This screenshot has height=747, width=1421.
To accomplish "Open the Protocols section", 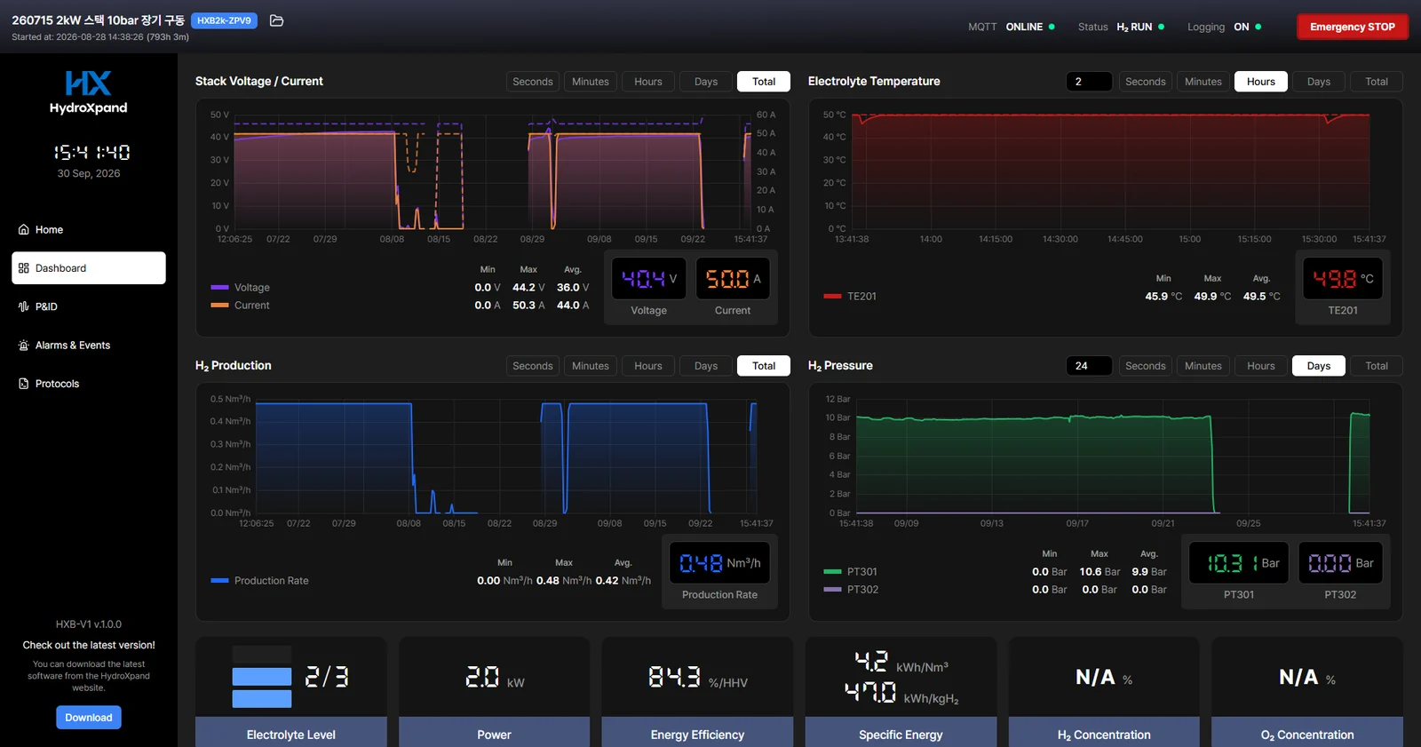I will point(89,384).
